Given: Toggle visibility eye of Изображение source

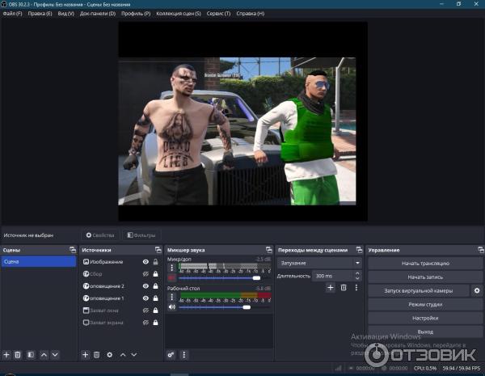Looking at the screenshot, I should [145, 262].
